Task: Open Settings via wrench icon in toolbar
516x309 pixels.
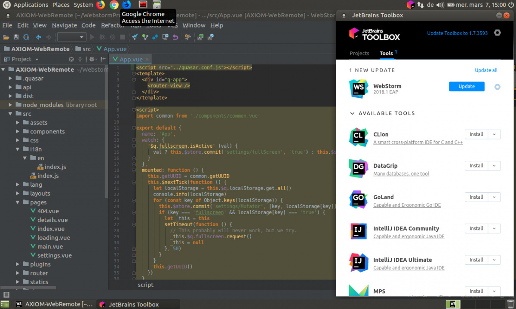Action: coord(188,37)
